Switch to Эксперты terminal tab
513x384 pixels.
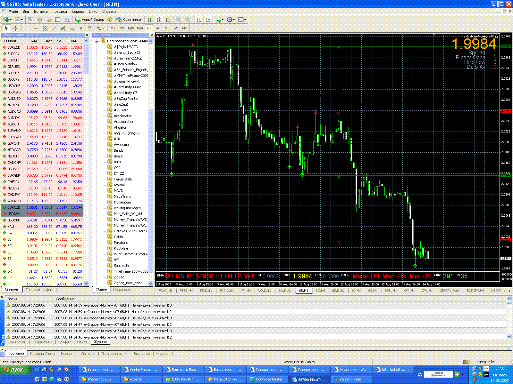142,354
